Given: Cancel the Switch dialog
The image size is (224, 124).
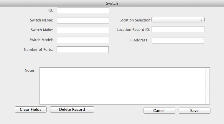Looking at the screenshot, I should pos(159,111).
